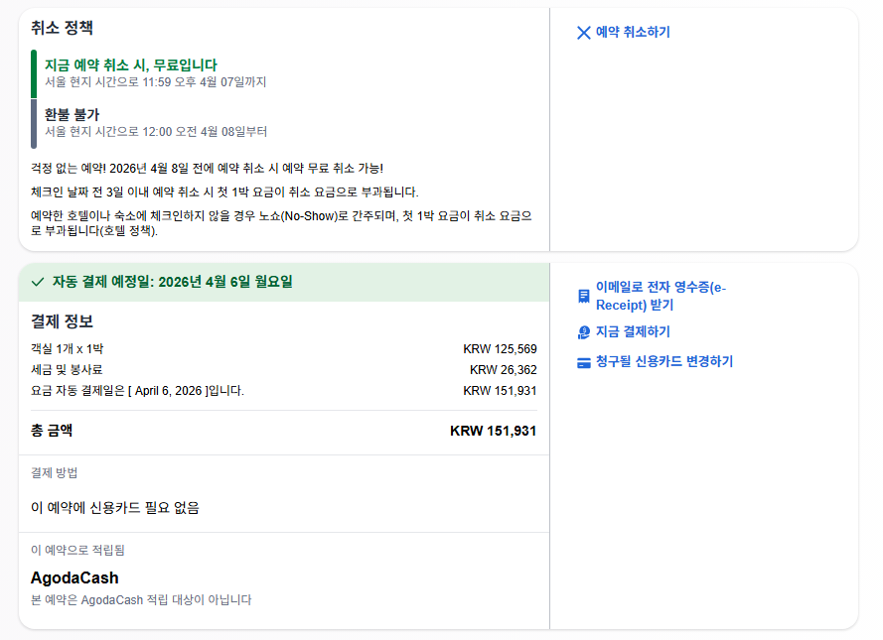Click the AgodaCash heading
Viewport: 883px width, 640px height.
tap(74, 577)
